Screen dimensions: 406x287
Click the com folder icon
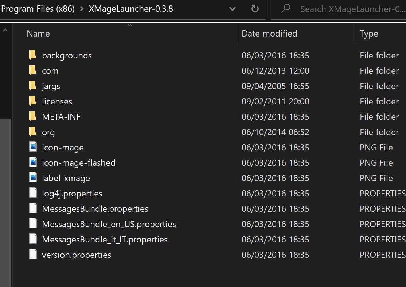(32, 70)
